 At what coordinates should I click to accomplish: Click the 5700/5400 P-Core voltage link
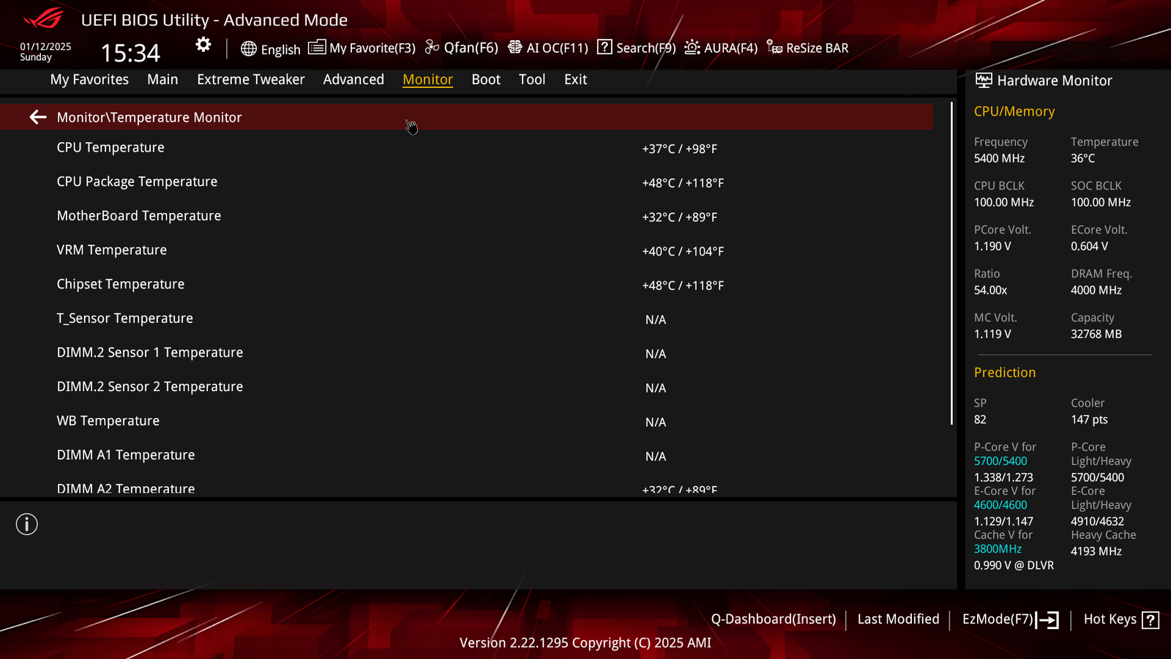1000,461
